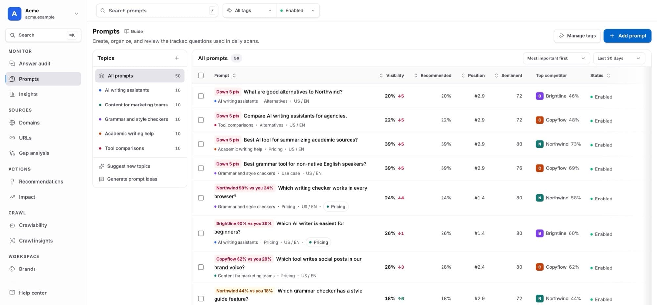Click the Add prompt button
The image size is (657, 305).
[x=627, y=36]
